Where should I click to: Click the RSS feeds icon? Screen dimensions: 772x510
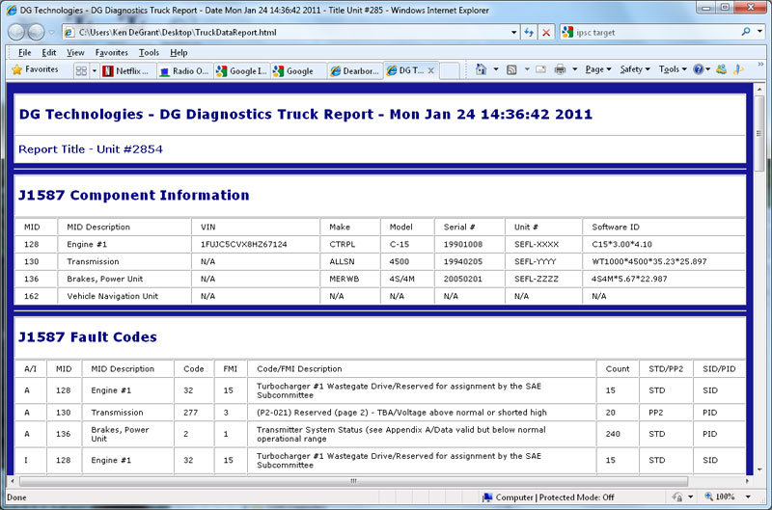click(512, 69)
